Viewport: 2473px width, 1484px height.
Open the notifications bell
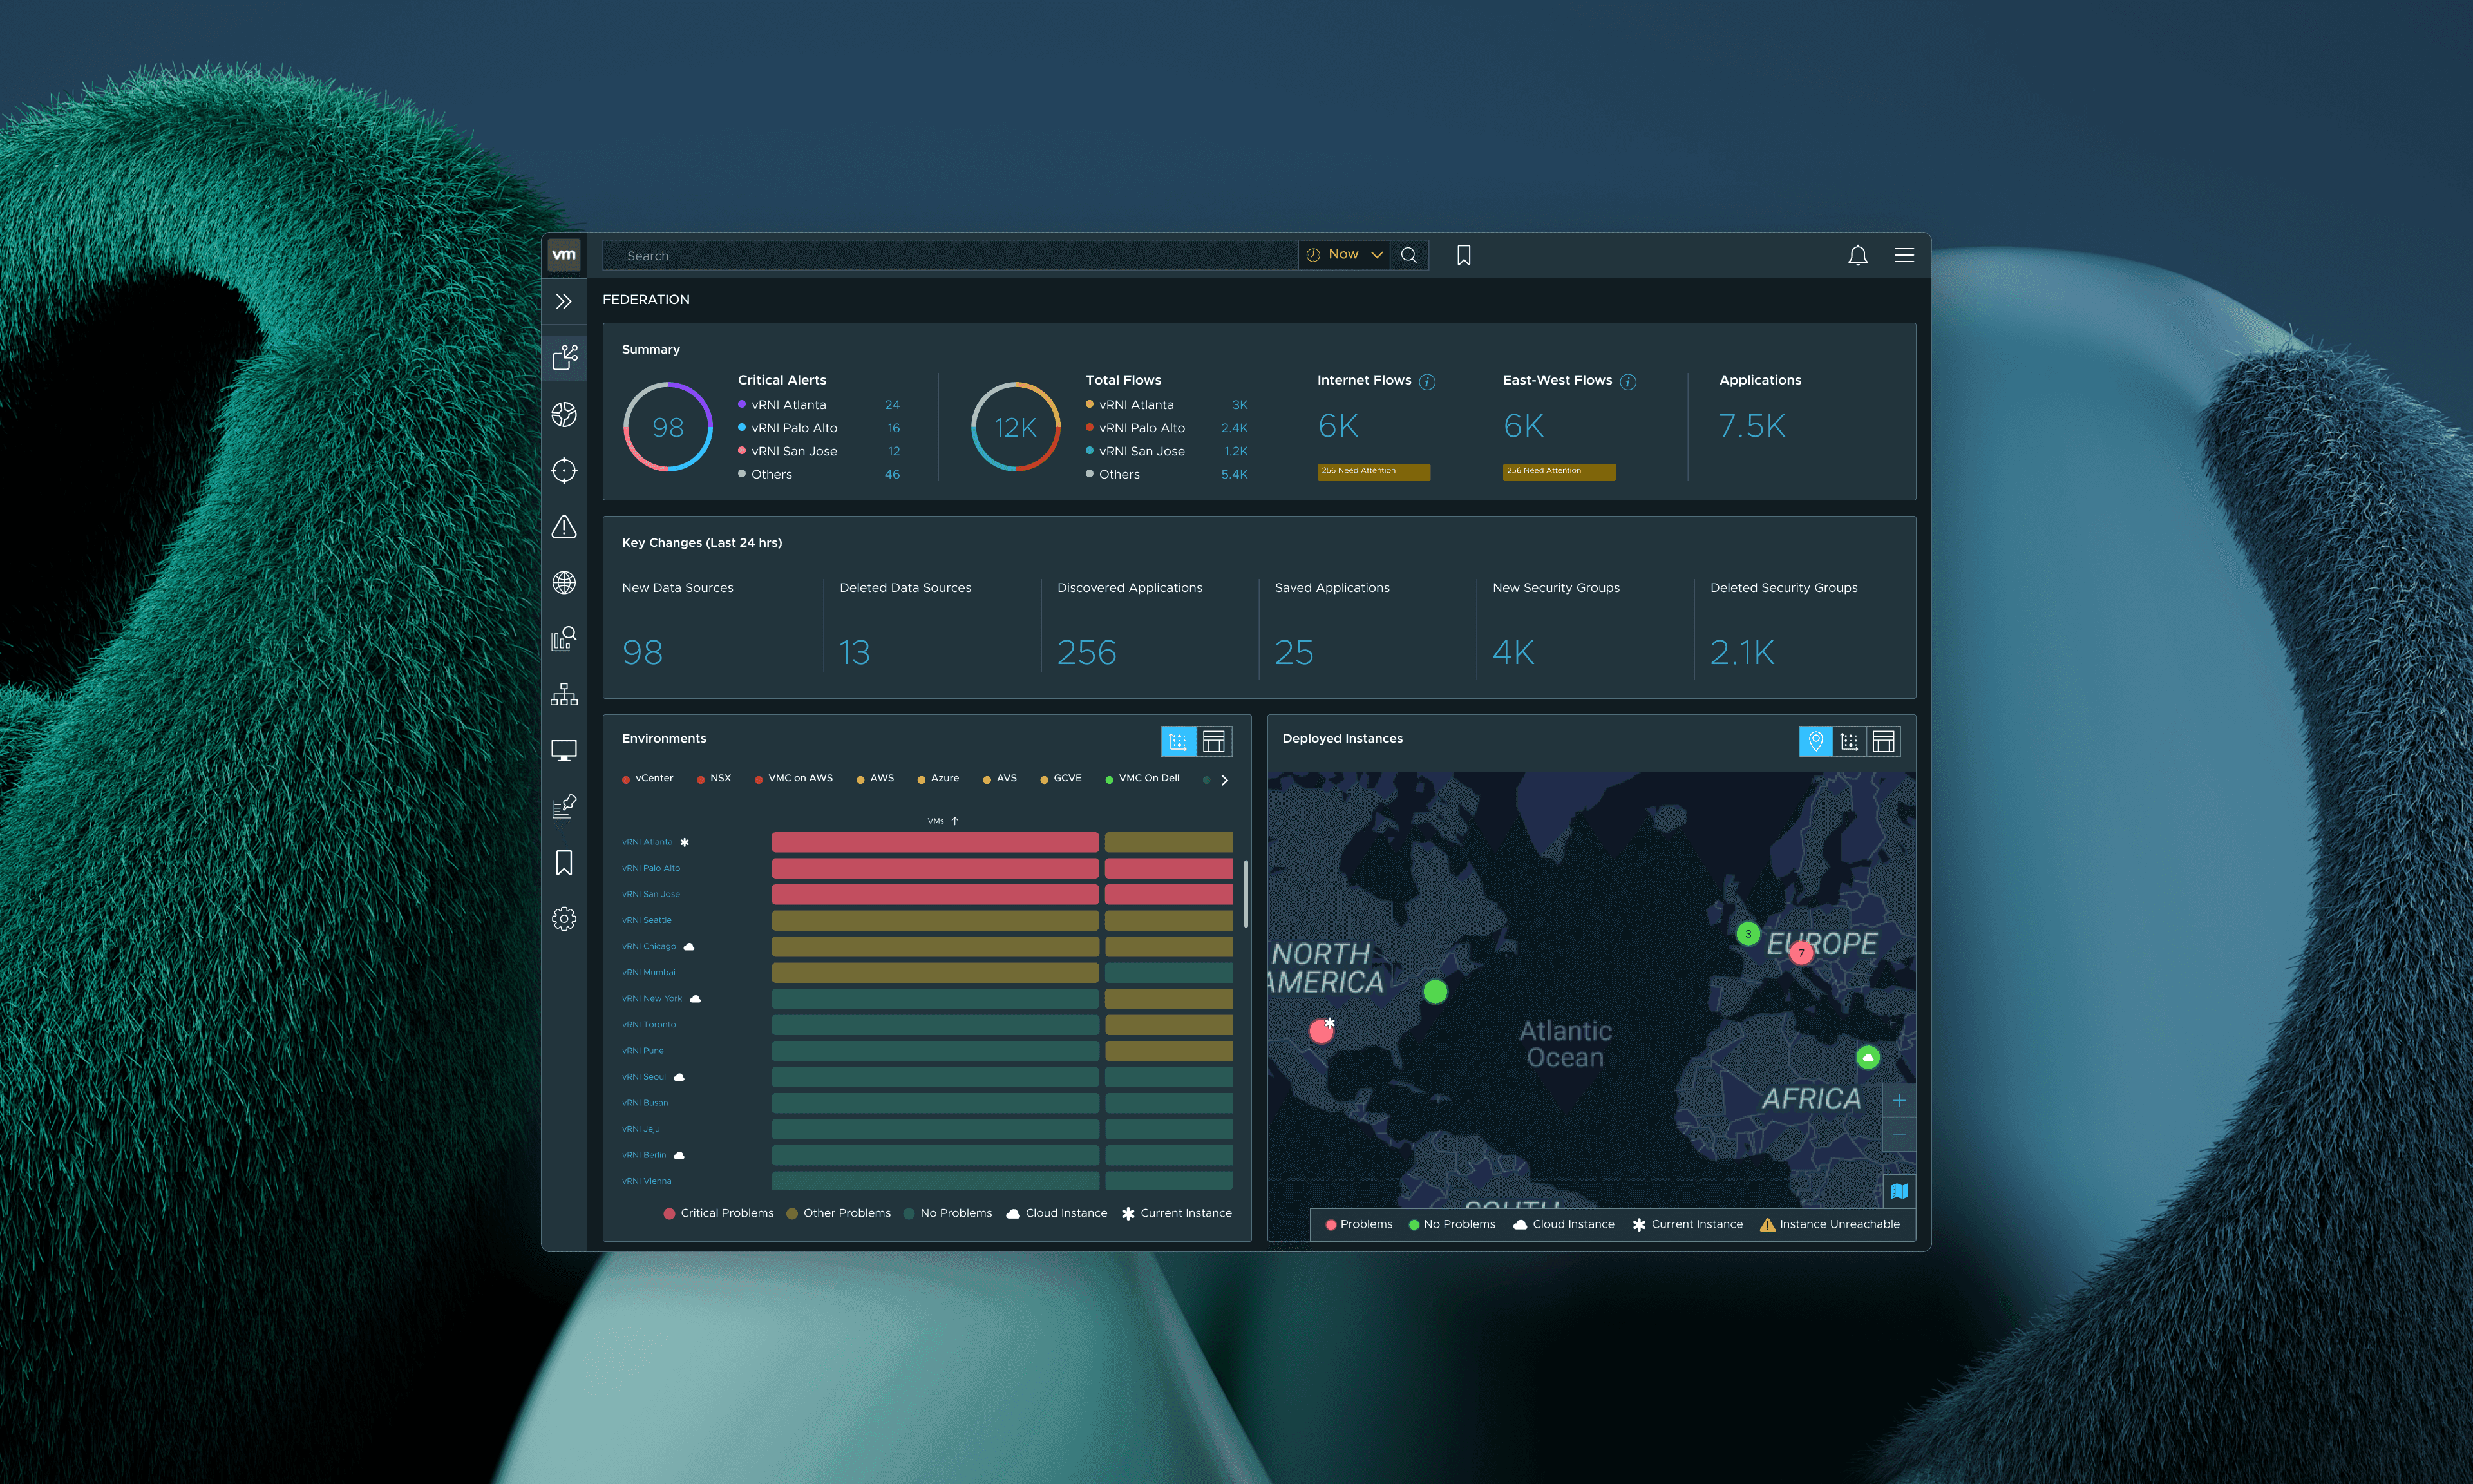[x=1857, y=255]
